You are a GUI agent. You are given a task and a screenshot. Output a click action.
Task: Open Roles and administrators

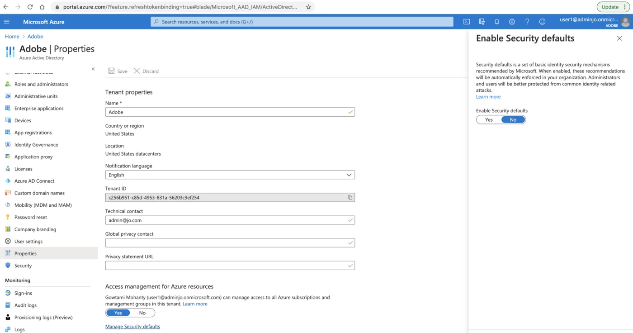41,84
